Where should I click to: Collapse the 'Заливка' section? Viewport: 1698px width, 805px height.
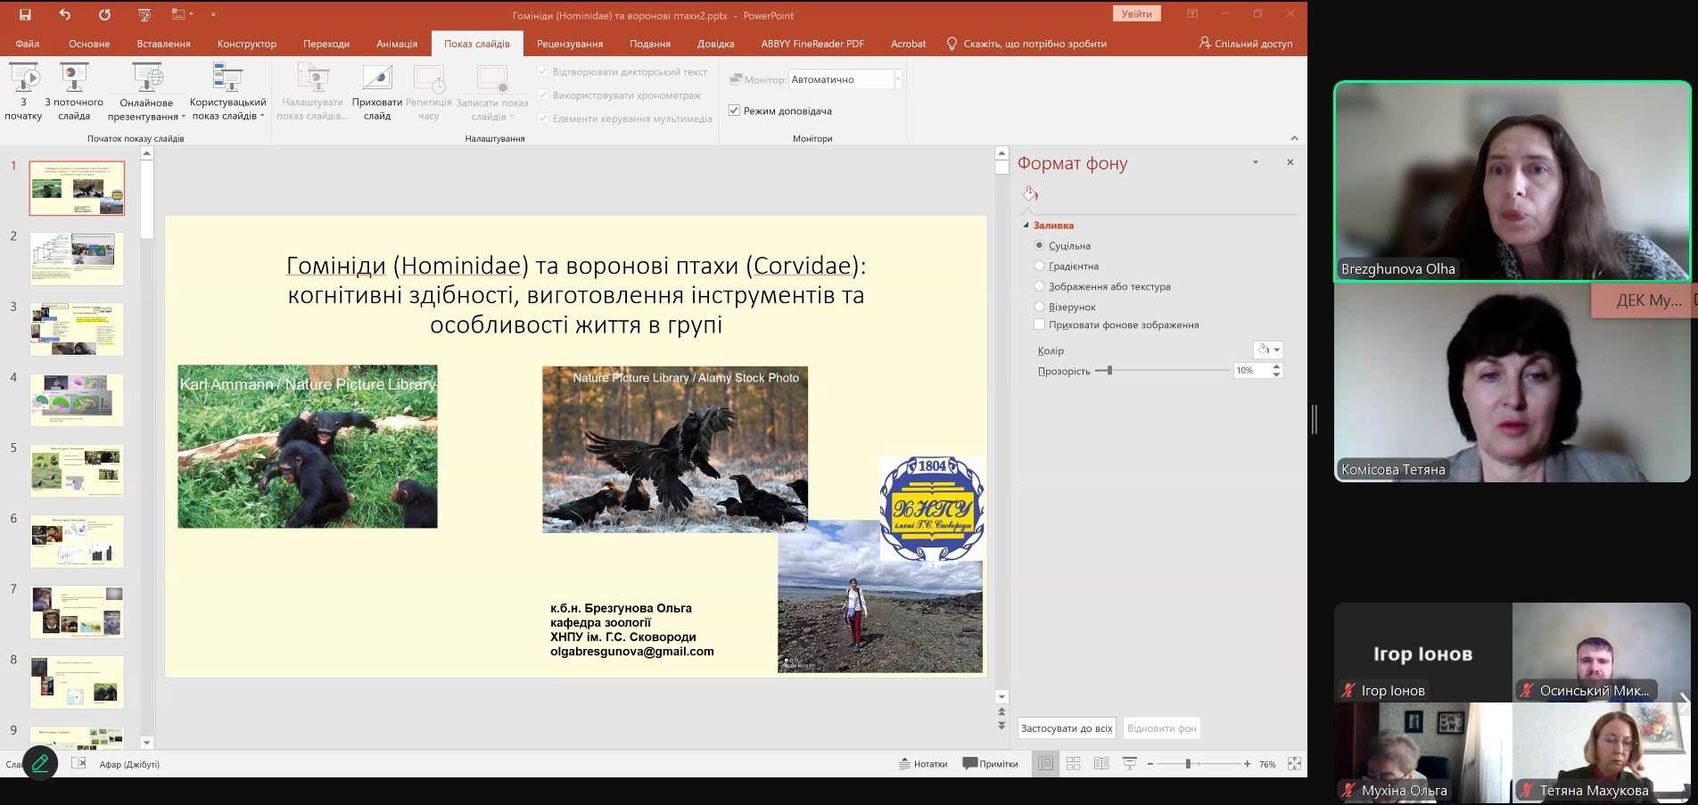(x=1026, y=226)
